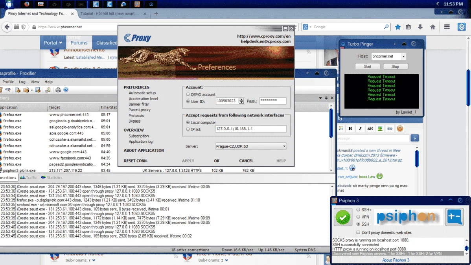Click the Proxifier help question-mark icon
This screenshot has width=471, height=265.
point(66,90)
